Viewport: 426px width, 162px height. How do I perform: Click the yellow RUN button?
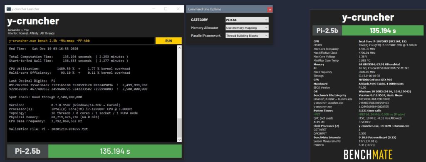pos(168,41)
